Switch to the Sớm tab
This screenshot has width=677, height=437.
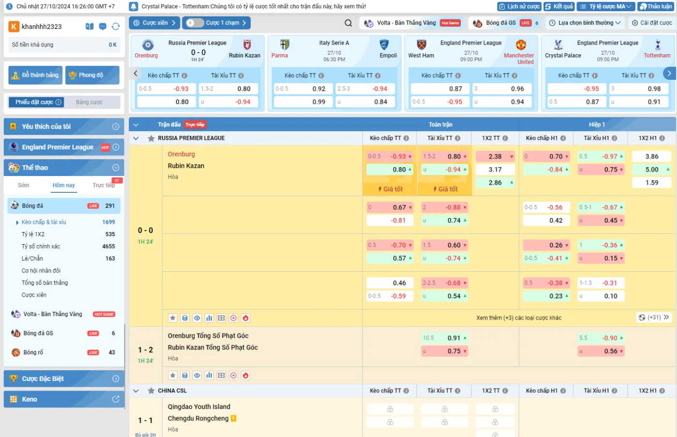coord(23,185)
